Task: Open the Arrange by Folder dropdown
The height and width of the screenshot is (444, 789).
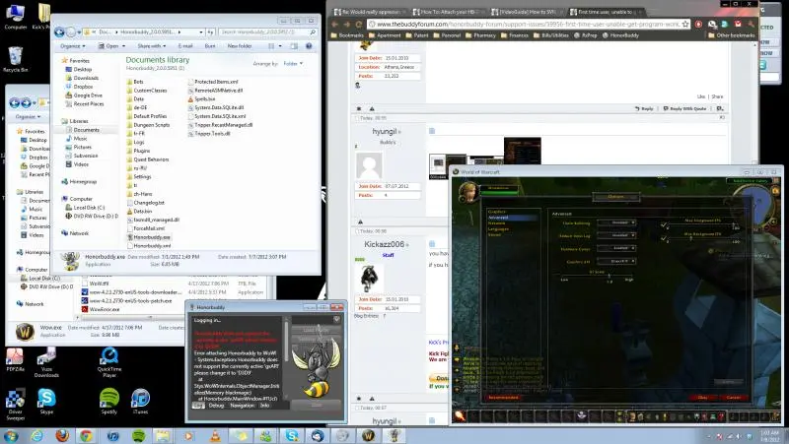Action: (x=293, y=64)
